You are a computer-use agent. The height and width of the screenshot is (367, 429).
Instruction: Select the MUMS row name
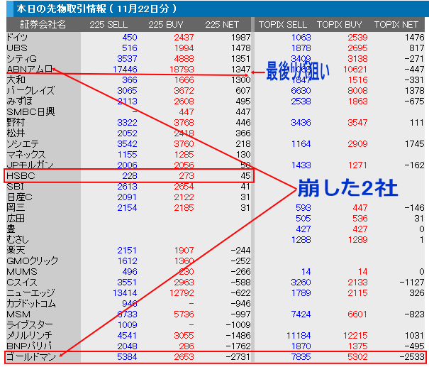22,272
